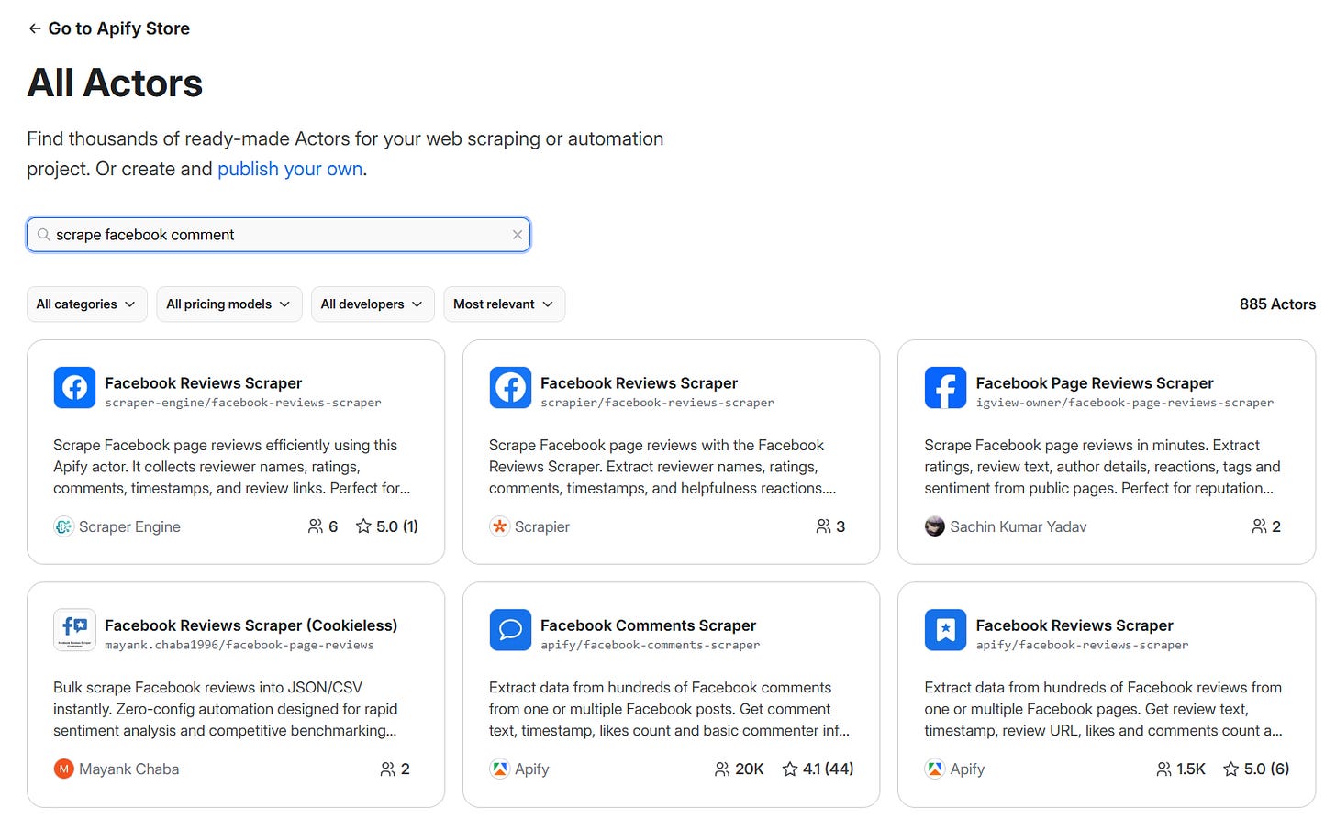Click the All Actors heading
Viewport: 1336px width, 819px height.
point(115,83)
